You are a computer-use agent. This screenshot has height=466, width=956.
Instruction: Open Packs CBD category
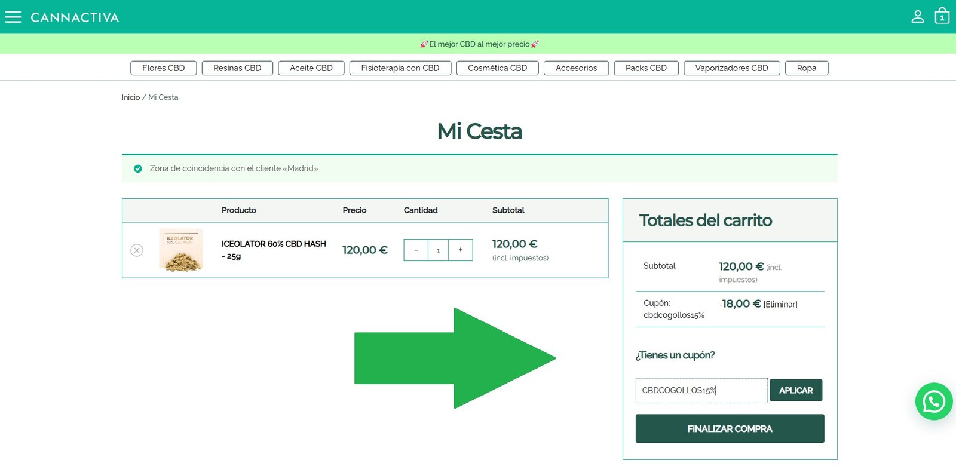[646, 68]
